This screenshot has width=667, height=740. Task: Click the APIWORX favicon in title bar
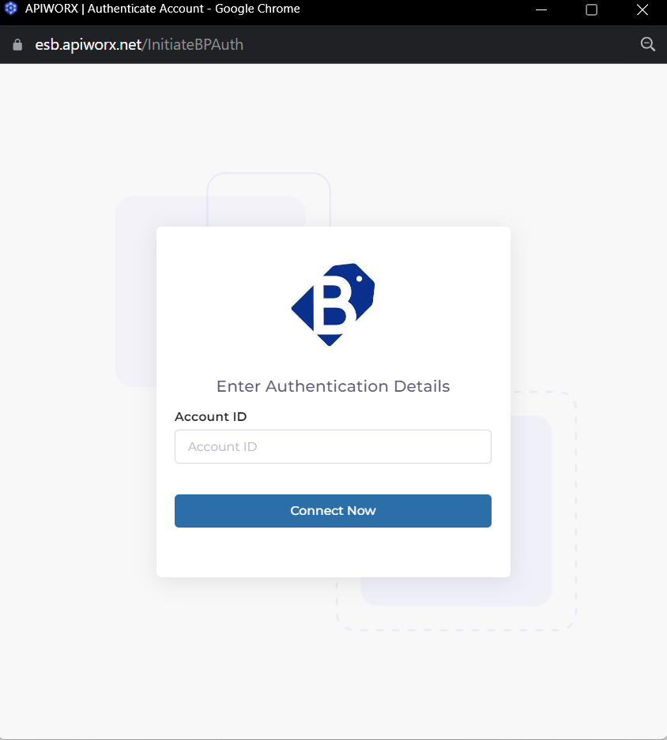point(10,9)
